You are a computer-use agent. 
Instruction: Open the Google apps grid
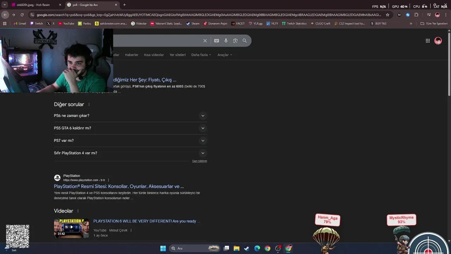coord(428,41)
